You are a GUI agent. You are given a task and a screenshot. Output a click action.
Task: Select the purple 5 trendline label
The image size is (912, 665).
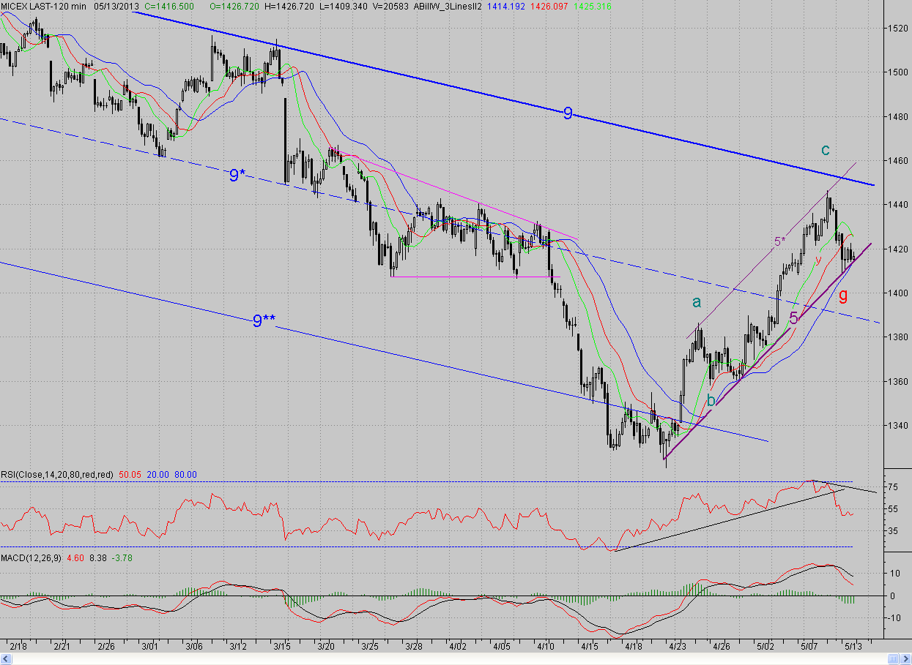pos(794,318)
